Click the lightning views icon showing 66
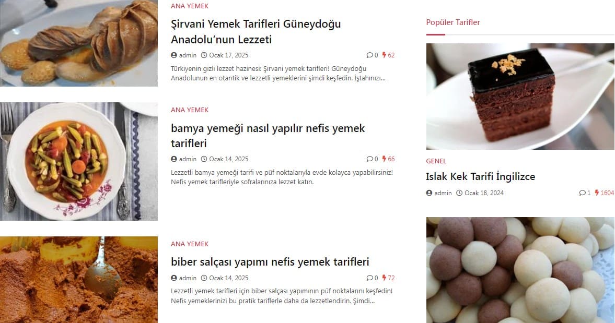 point(385,159)
